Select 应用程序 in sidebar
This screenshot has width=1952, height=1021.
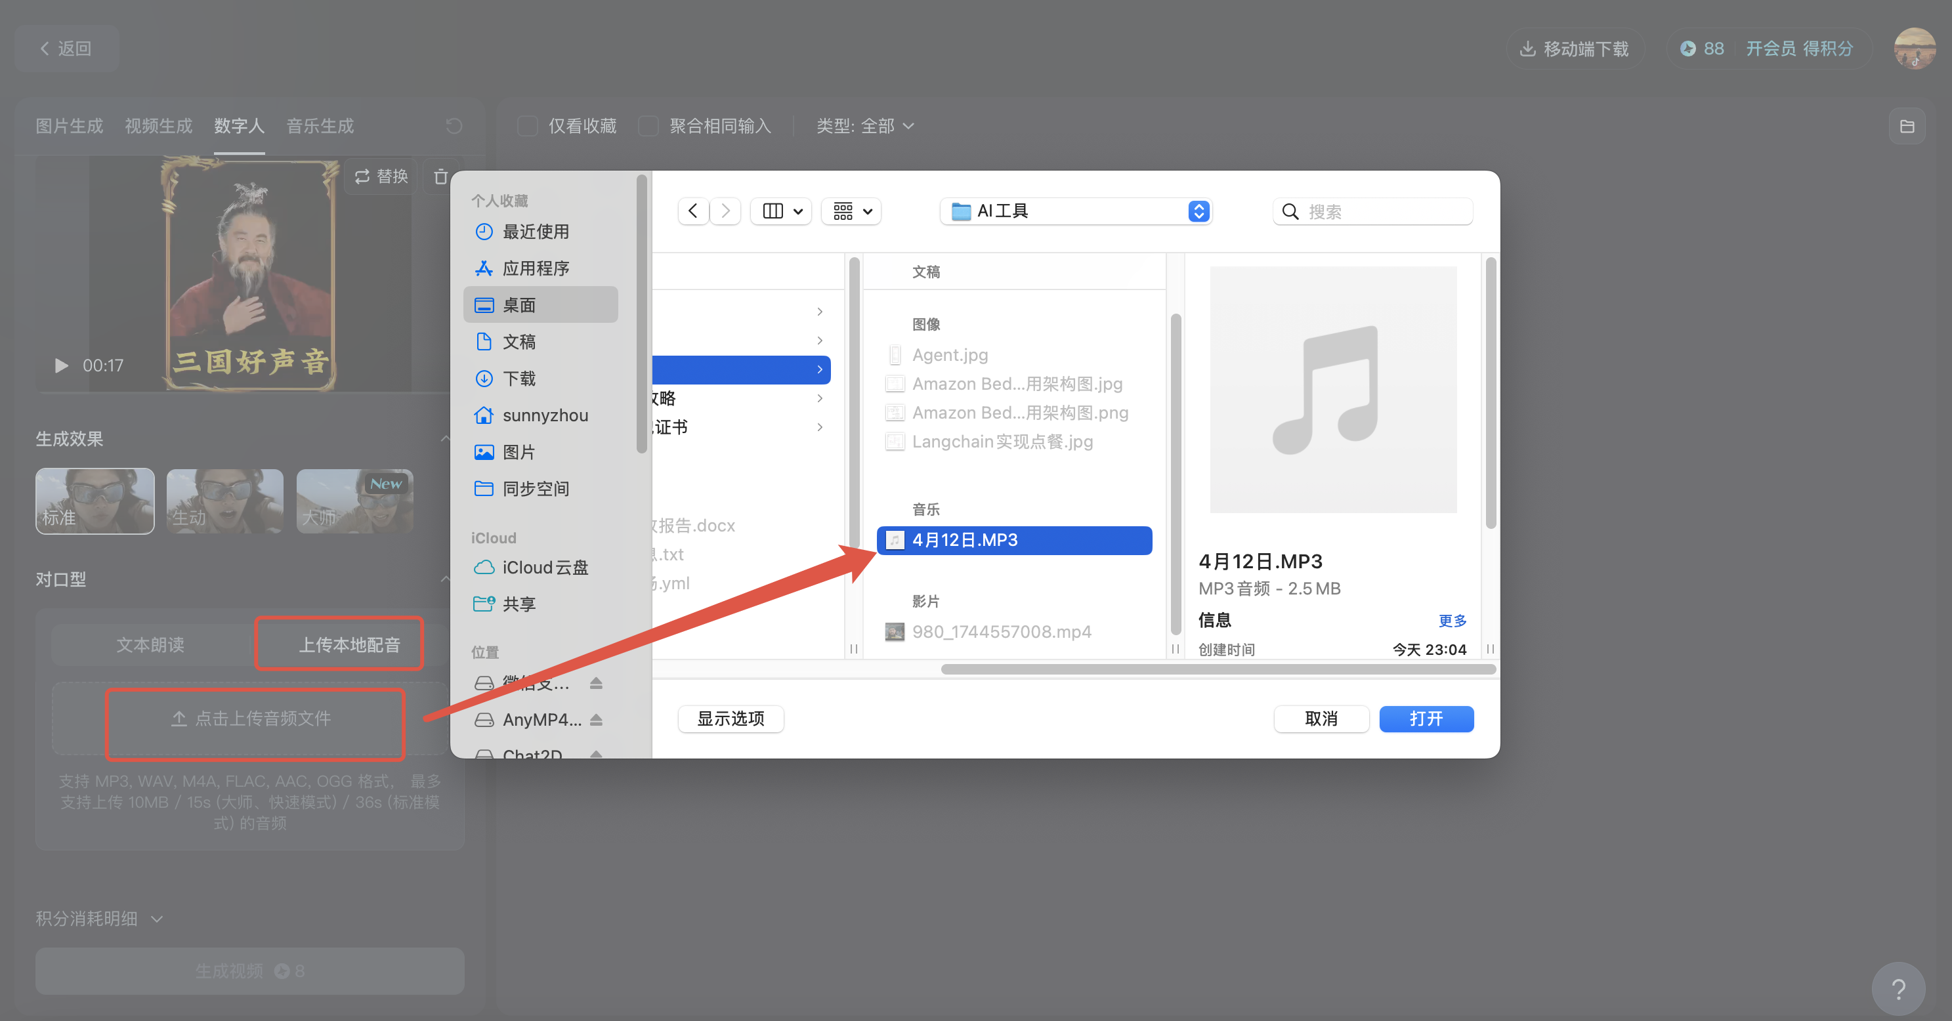point(541,268)
